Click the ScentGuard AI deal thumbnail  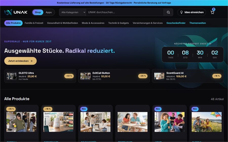pyautogui.click(x=159, y=76)
